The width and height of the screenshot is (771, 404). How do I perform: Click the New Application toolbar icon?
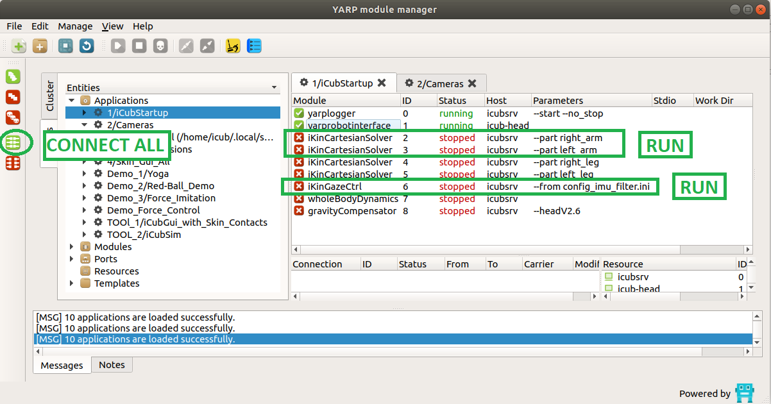click(x=19, y=46)
